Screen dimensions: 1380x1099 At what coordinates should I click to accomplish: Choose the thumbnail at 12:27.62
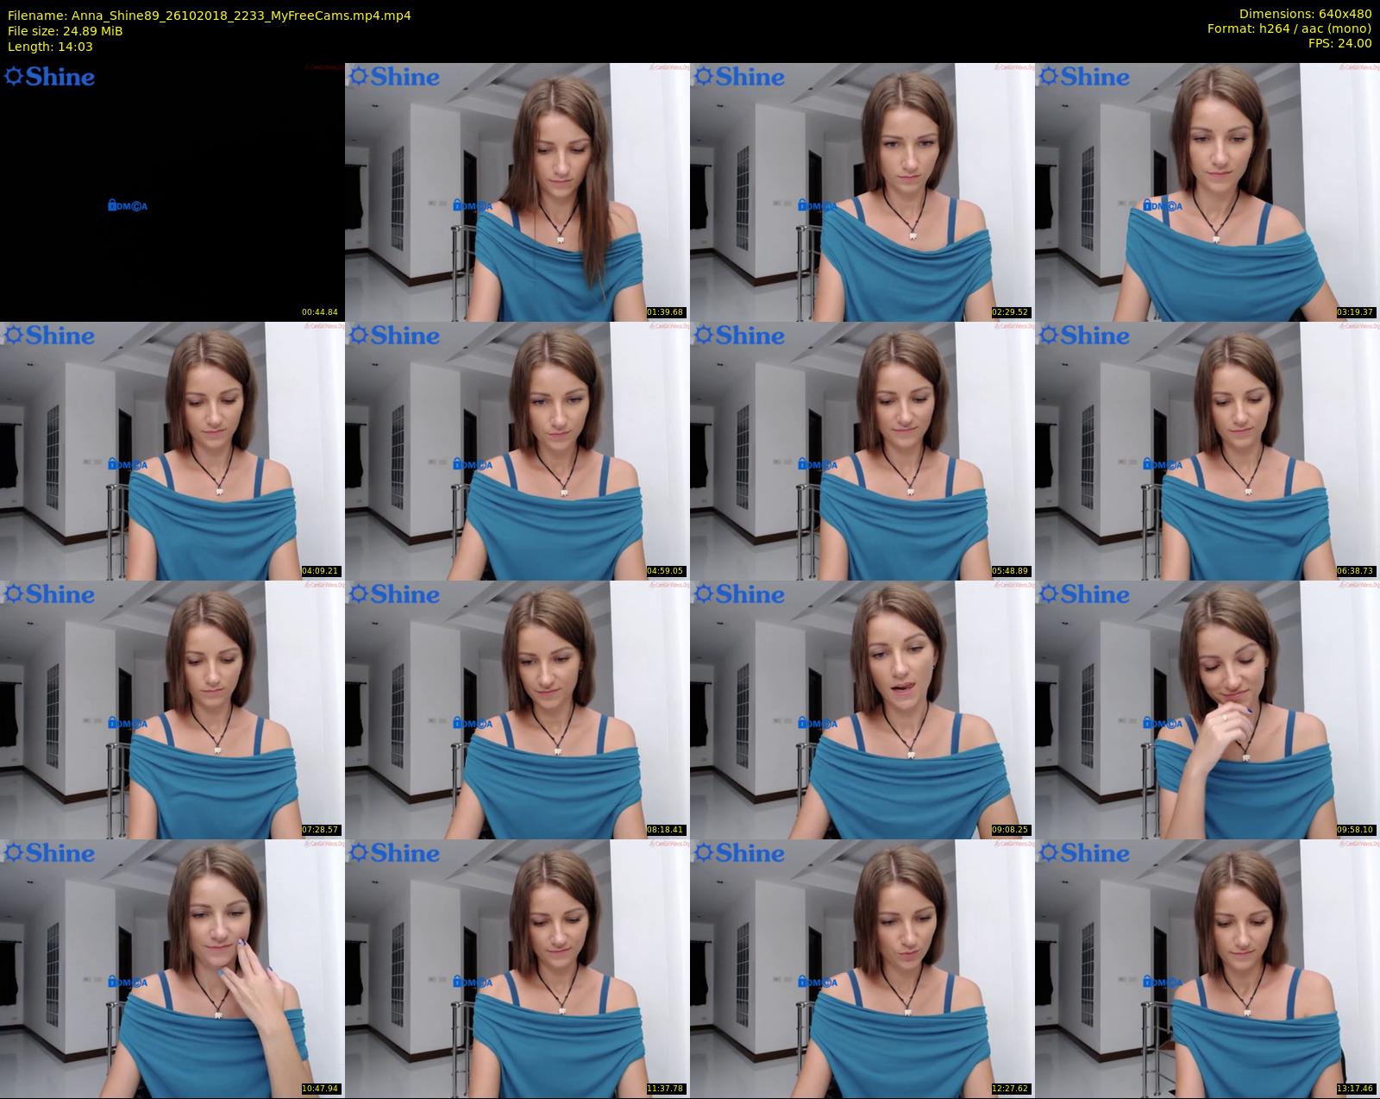click(x=862, y=968)
